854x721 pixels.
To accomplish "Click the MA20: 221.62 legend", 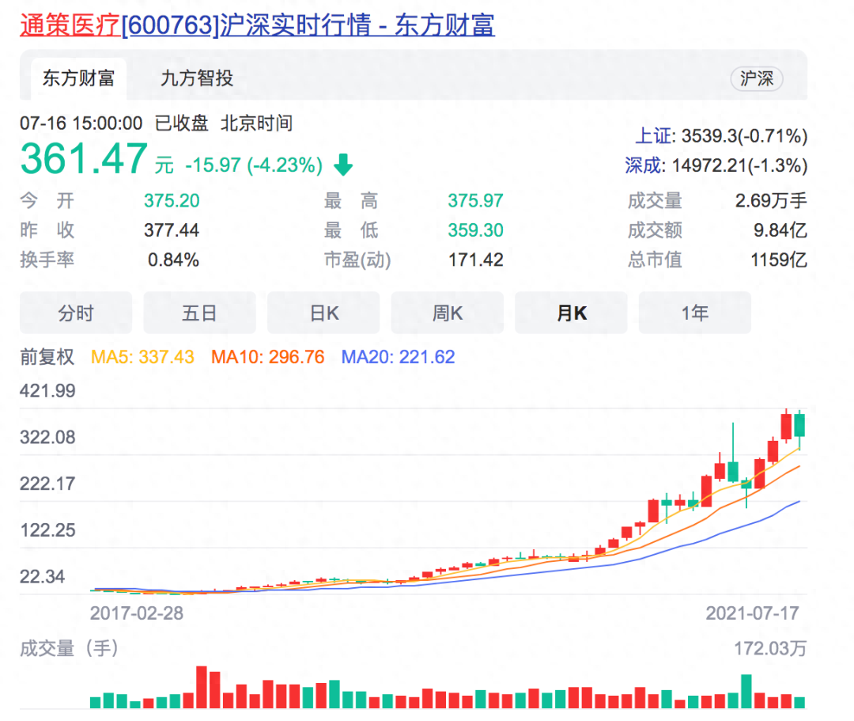I will click(x=398, y=357).
